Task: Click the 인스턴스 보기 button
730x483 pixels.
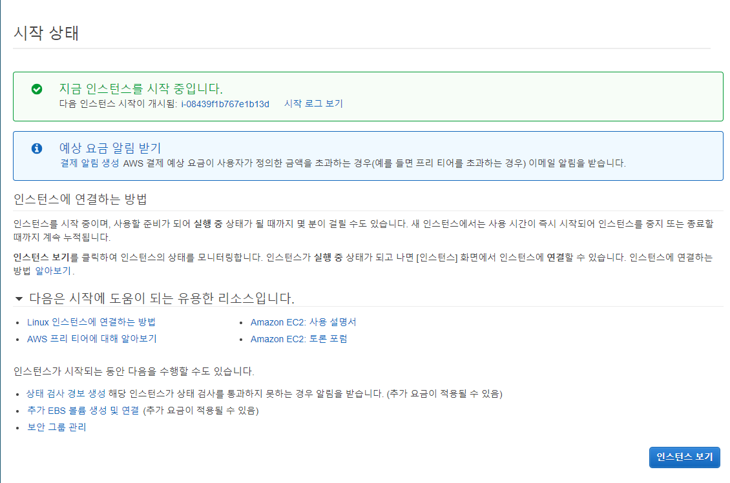Action: 684,457
